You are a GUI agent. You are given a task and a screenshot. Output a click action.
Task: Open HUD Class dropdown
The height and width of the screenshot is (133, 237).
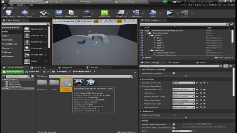coord(184,93)
